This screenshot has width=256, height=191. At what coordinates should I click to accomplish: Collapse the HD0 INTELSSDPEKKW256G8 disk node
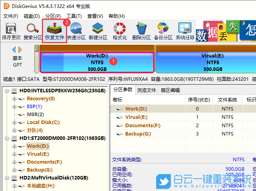[7, 91]
